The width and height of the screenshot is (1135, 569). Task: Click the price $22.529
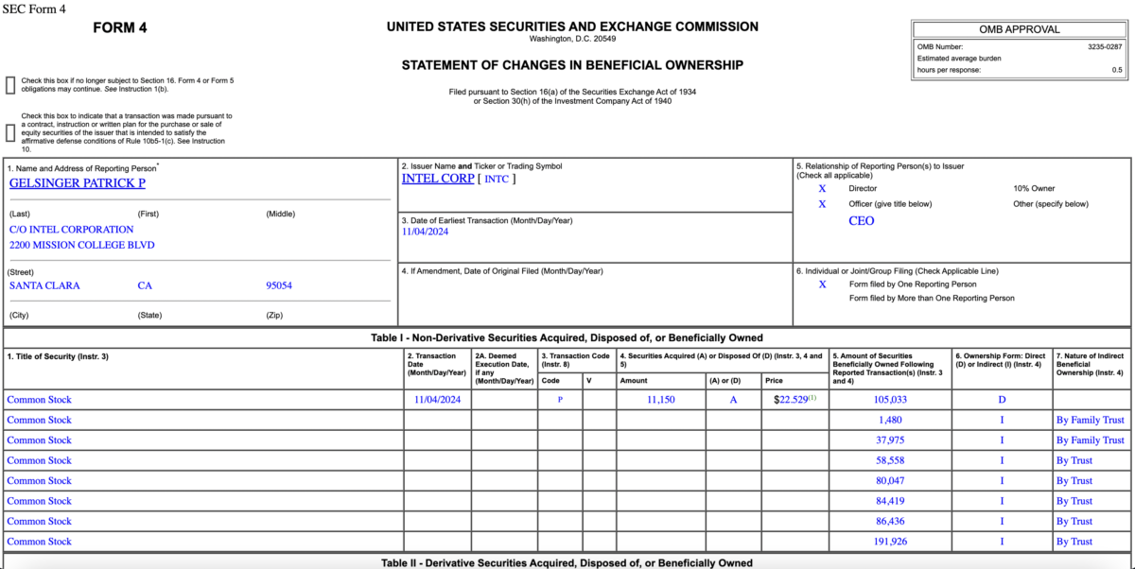(791, 401)
